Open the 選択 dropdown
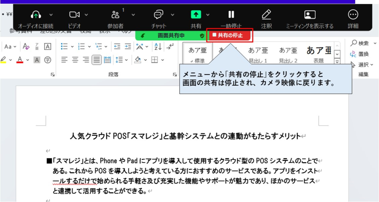Image resolution: width=379 pixels, height=202 pixels. 362,65
